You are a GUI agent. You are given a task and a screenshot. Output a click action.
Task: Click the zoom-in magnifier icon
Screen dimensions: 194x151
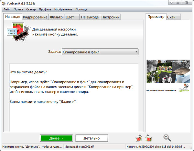click(x=167, y=137)
